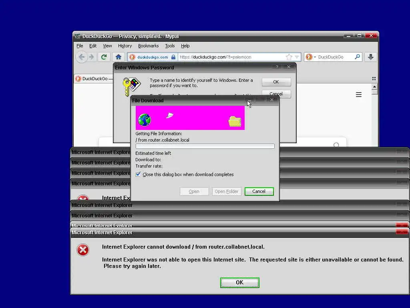Click OK in the Internet Explorer error dialog
The height and width of the screenshot is (308, 410).
tap(239, 283)
